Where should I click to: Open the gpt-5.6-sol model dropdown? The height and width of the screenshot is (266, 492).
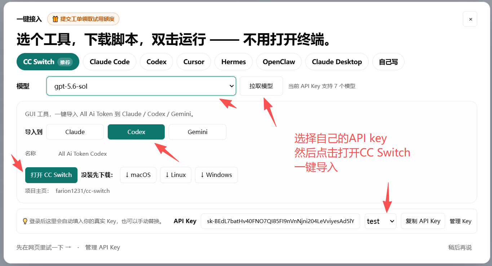(x=141, y=86)
